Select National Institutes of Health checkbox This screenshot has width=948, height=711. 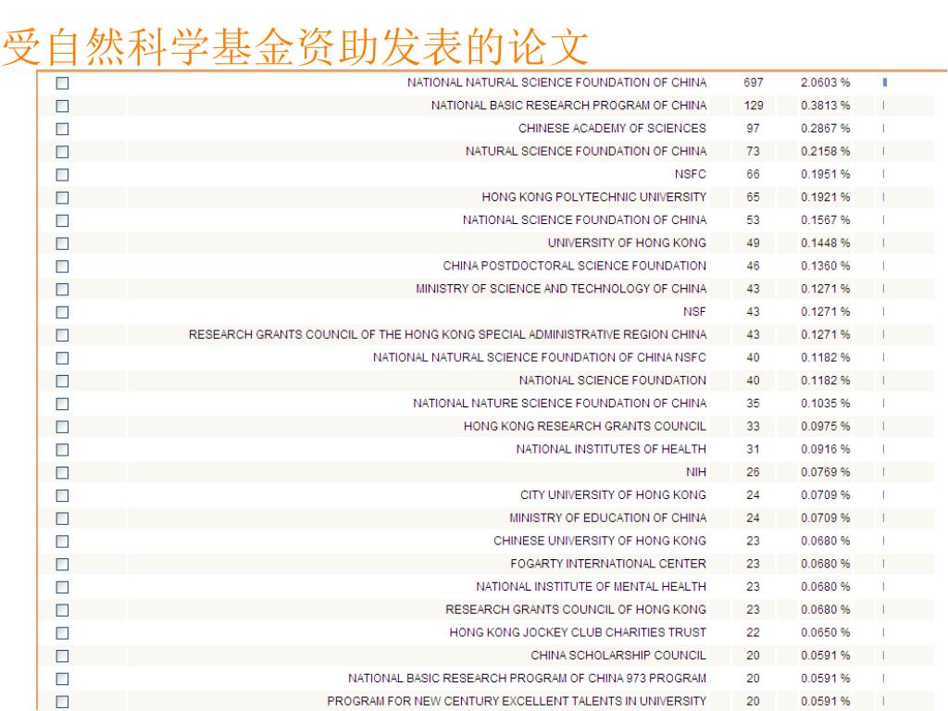(x=62, y=450)
